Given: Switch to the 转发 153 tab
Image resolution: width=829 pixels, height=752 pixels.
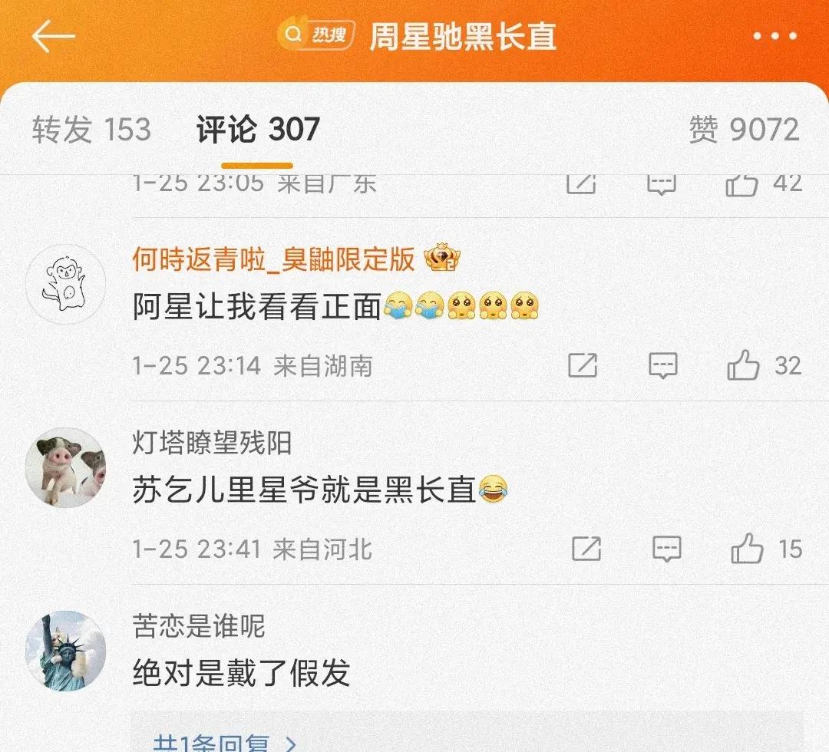Looking at the screenshot, I should coord(91,129).
